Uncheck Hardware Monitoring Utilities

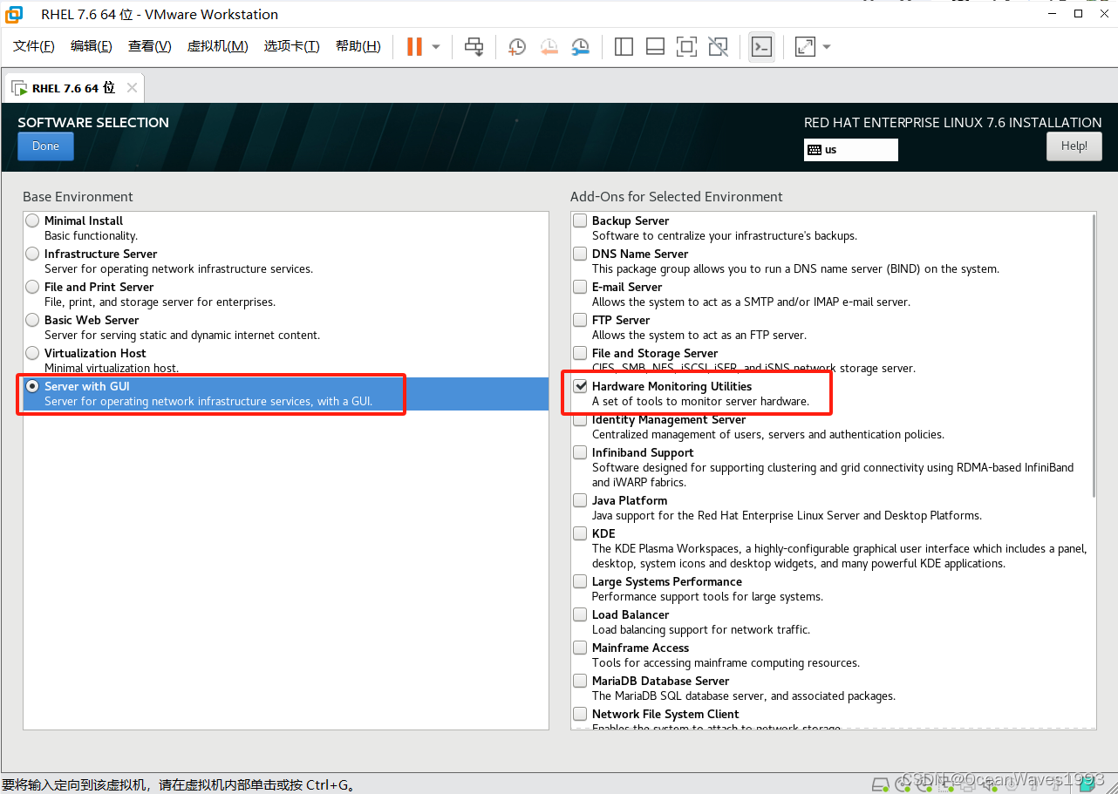click(580, 386)
